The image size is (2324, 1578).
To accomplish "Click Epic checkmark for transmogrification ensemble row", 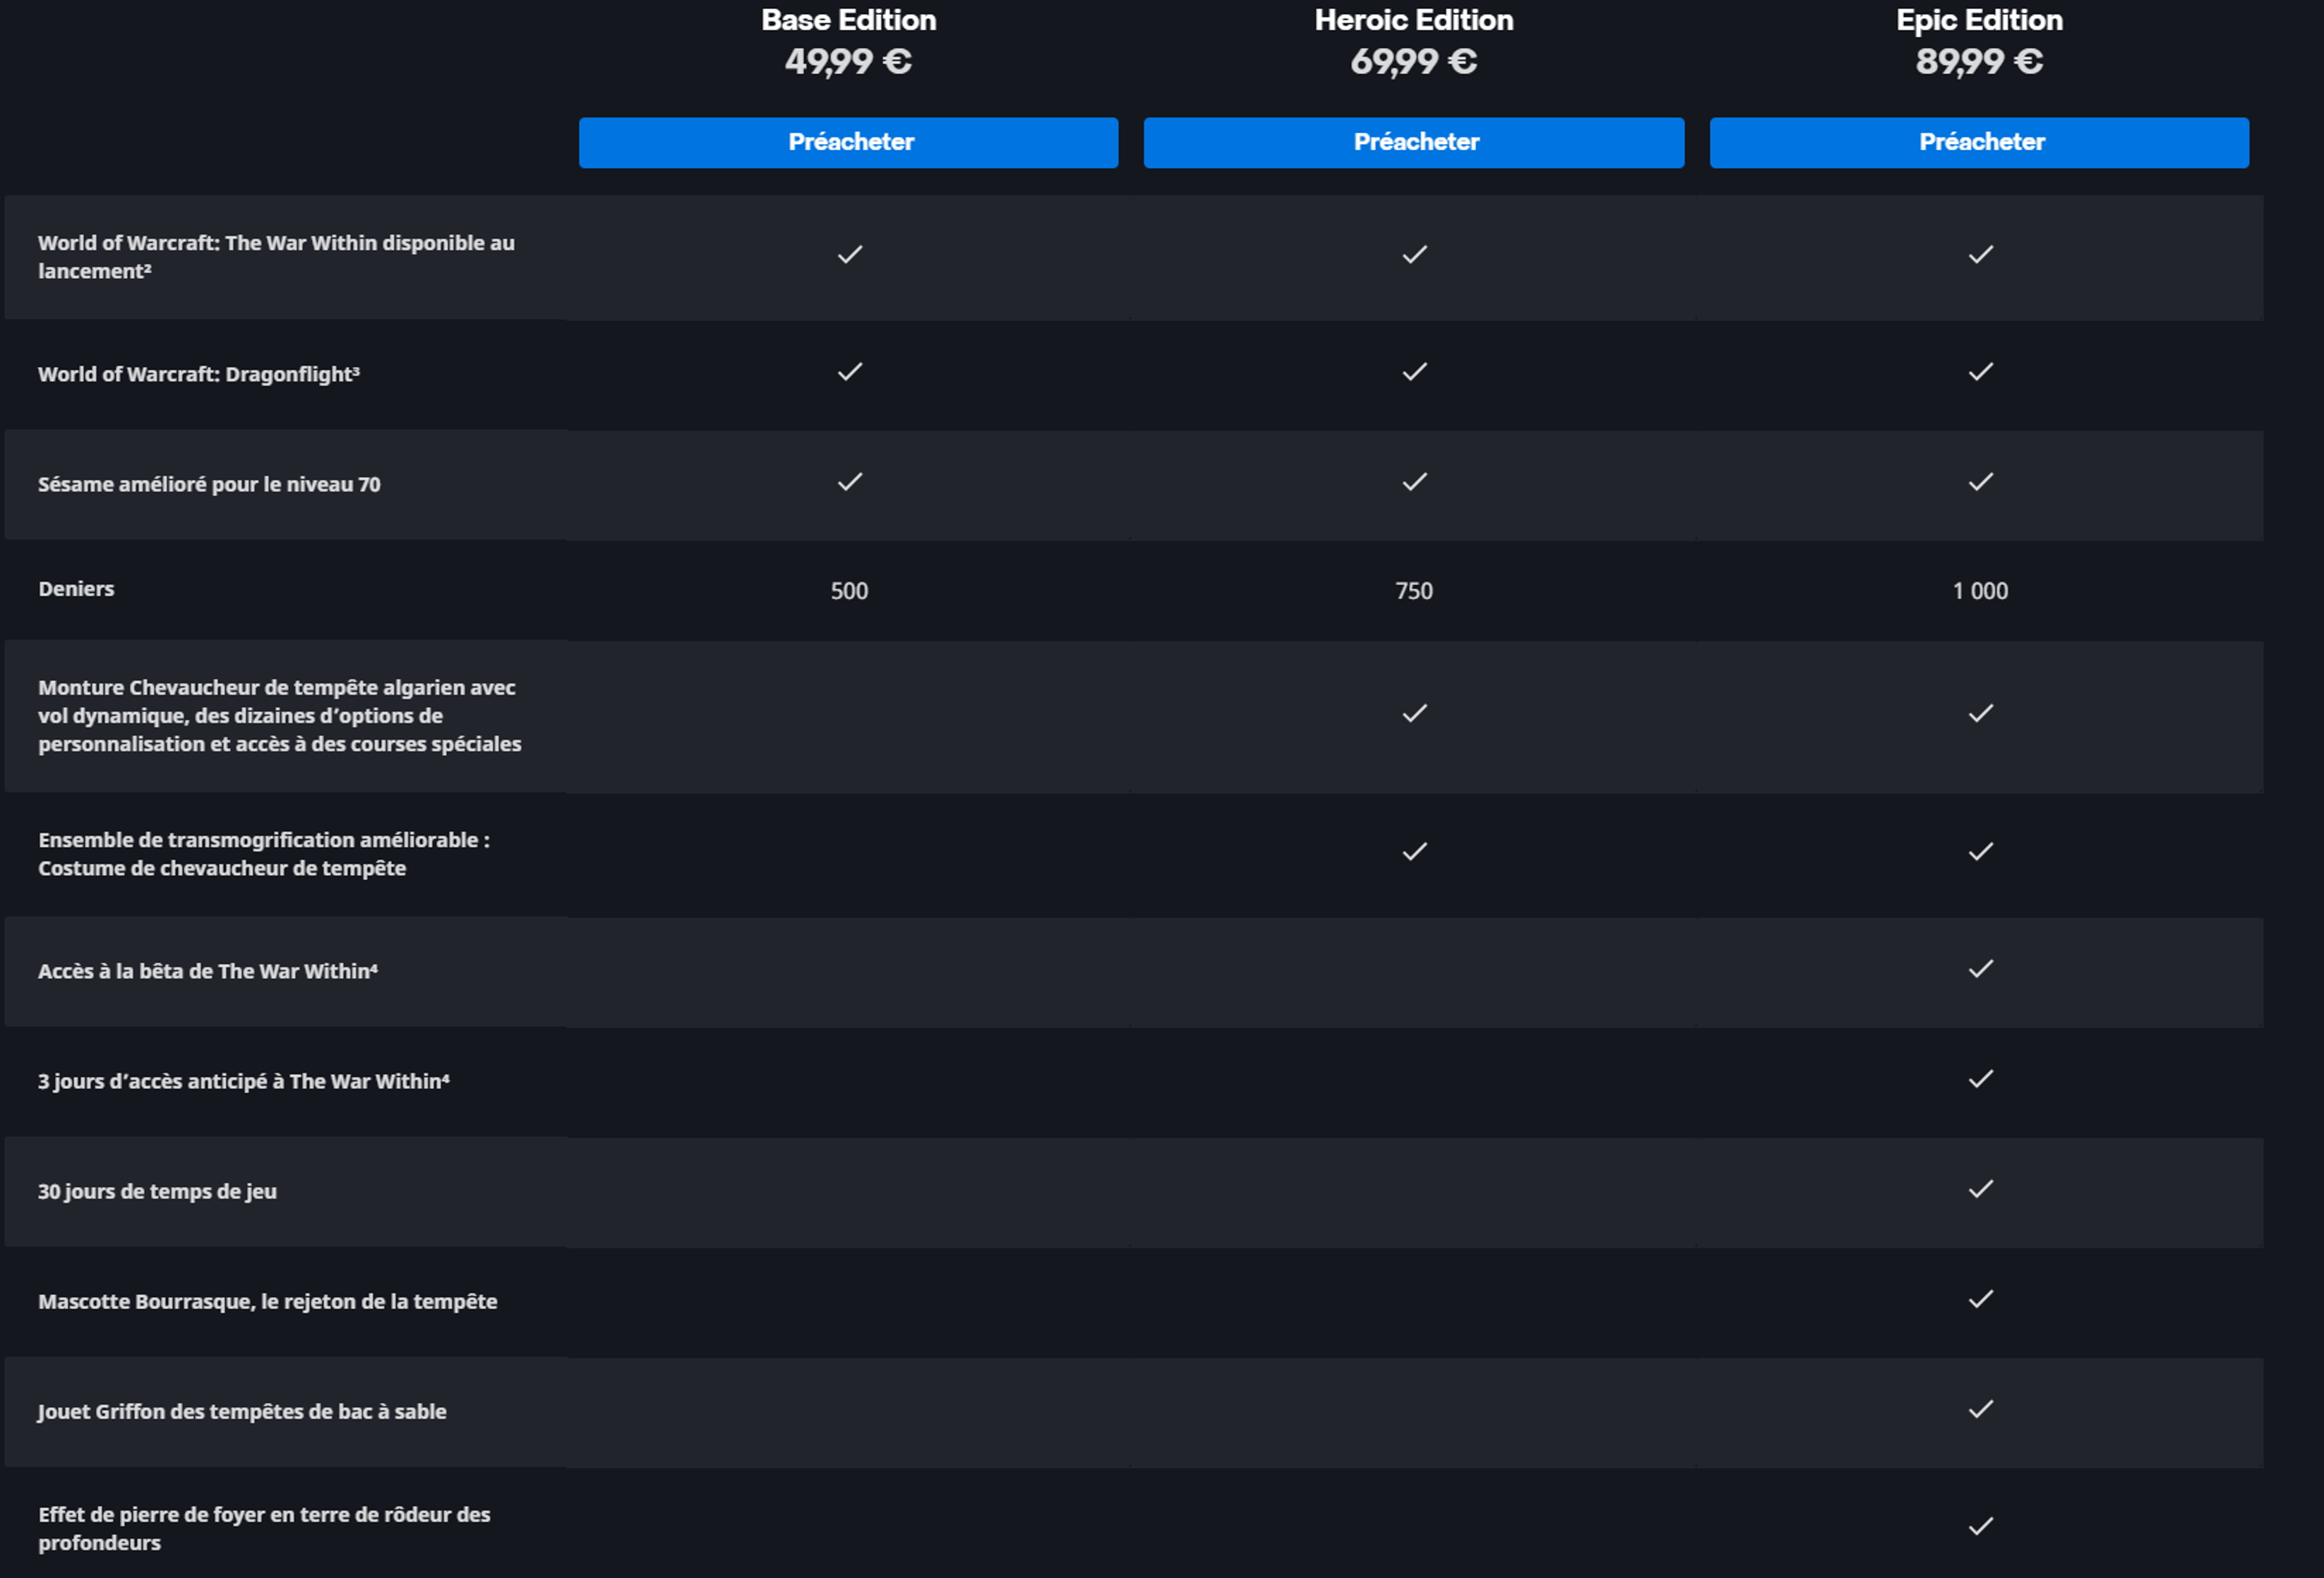I will [1981, 852].
